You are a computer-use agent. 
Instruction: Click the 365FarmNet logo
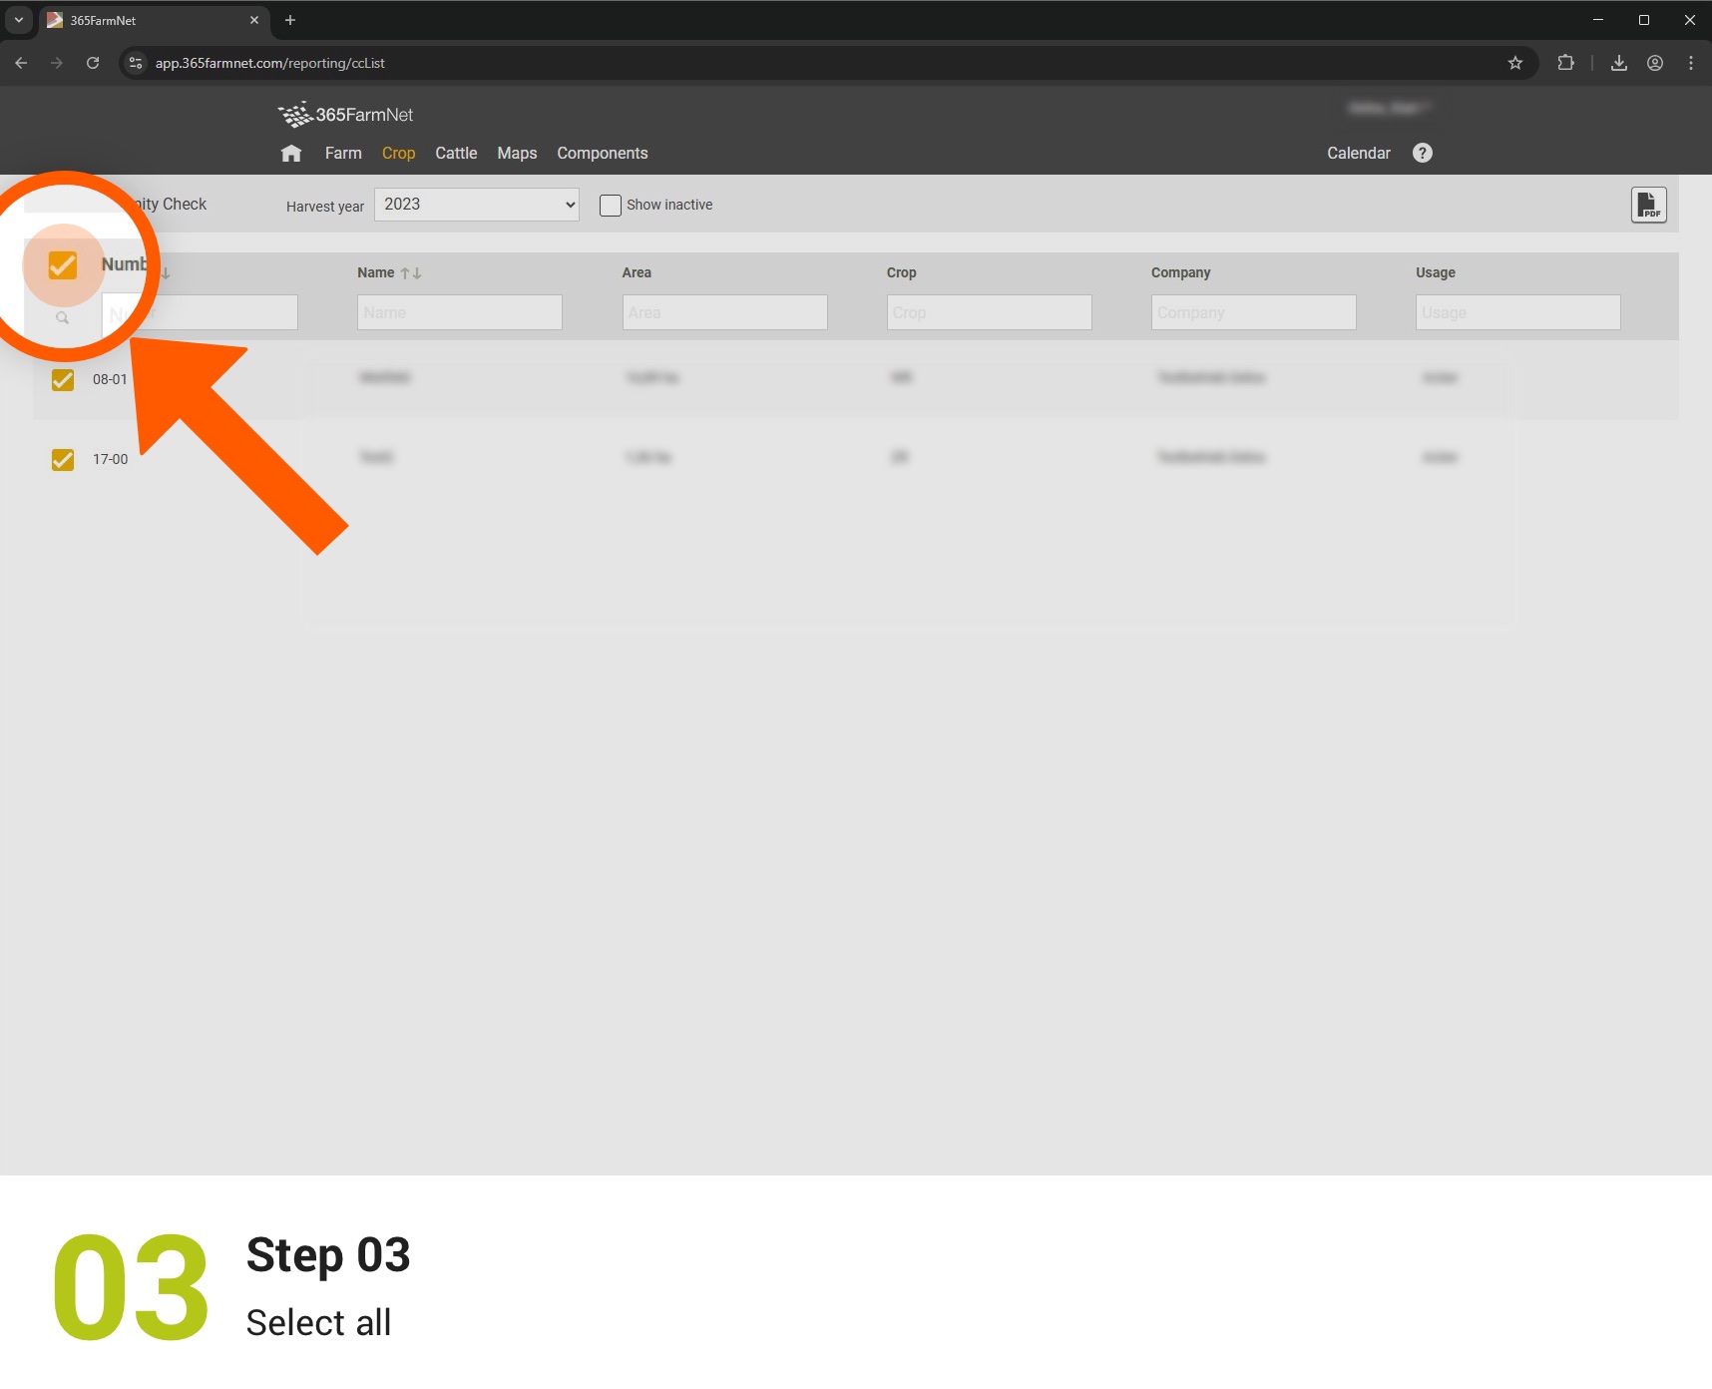coord(345,115)
